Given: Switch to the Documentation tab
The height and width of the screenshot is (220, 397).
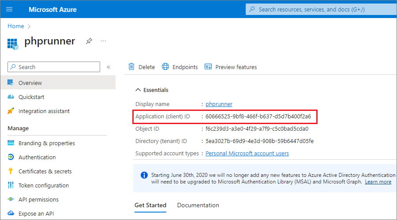Looking at the screenshot, I should 198,205.
